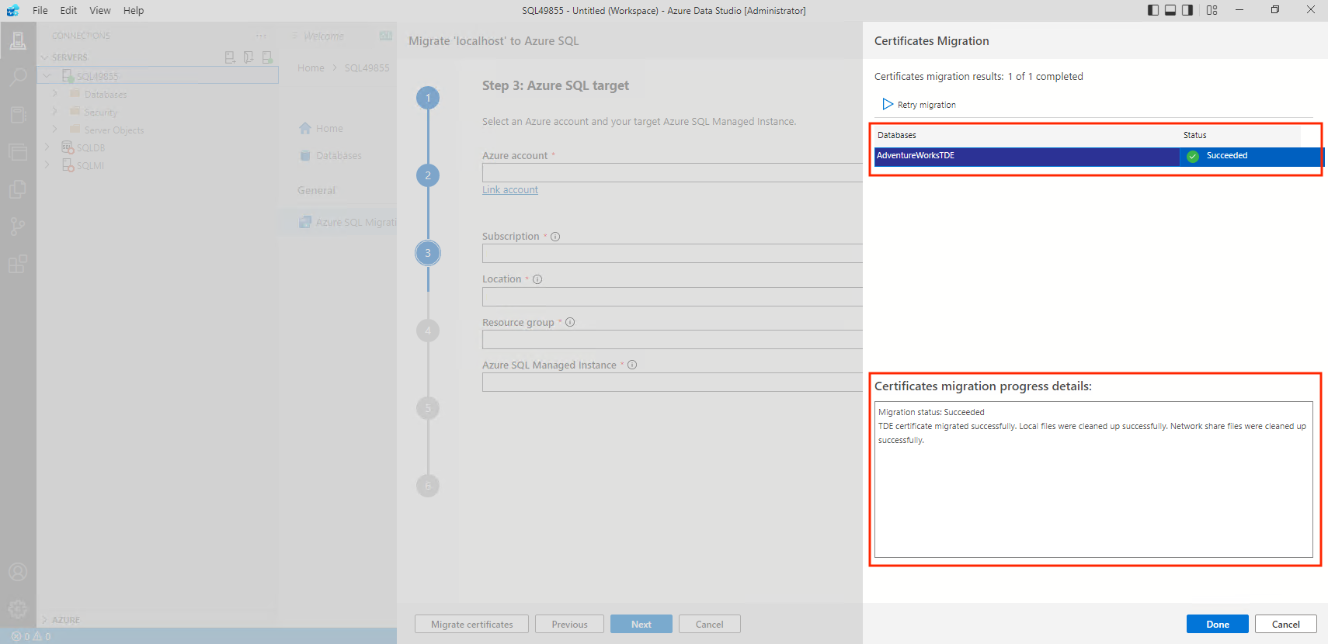Collapse the SQL49855 server node
Image resolution: width=1328 pixels, height=644 pixels.
[47, 76]
